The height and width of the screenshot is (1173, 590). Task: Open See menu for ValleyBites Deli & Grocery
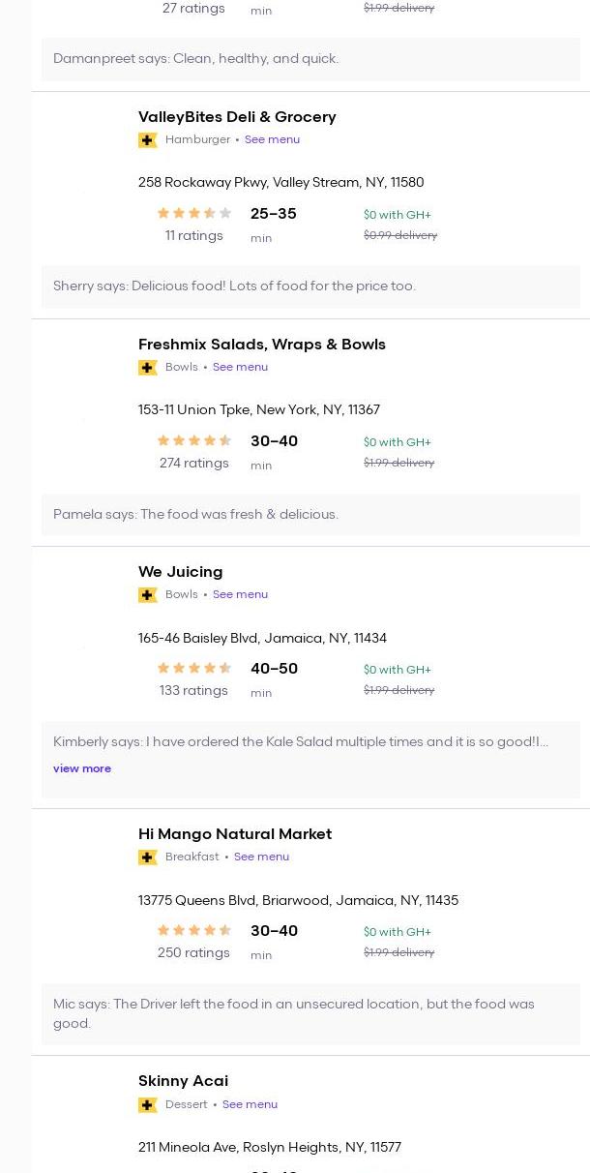click(x=272, y=139)
